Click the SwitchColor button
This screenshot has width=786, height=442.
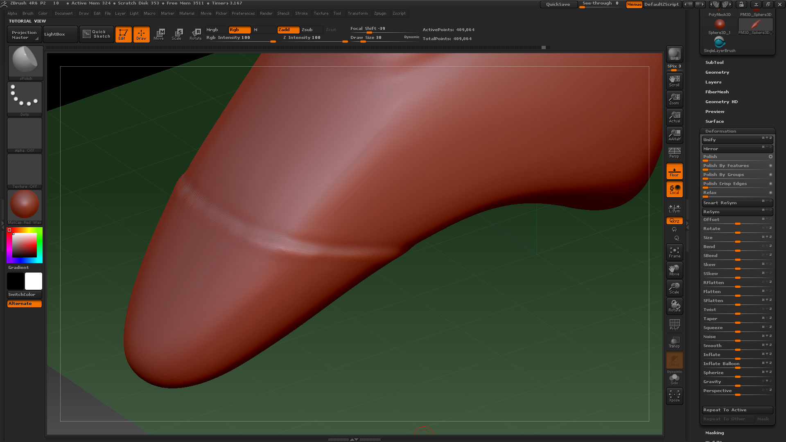pyautogui.click(x=25, y=295)
